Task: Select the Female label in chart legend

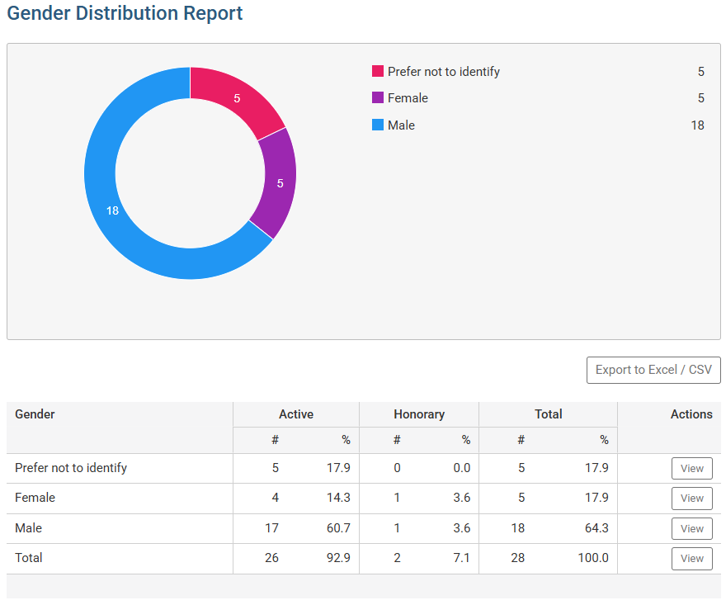Action: point(408,98)
